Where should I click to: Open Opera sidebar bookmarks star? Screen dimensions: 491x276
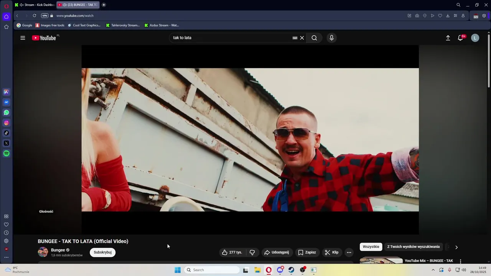coord(6,27)
